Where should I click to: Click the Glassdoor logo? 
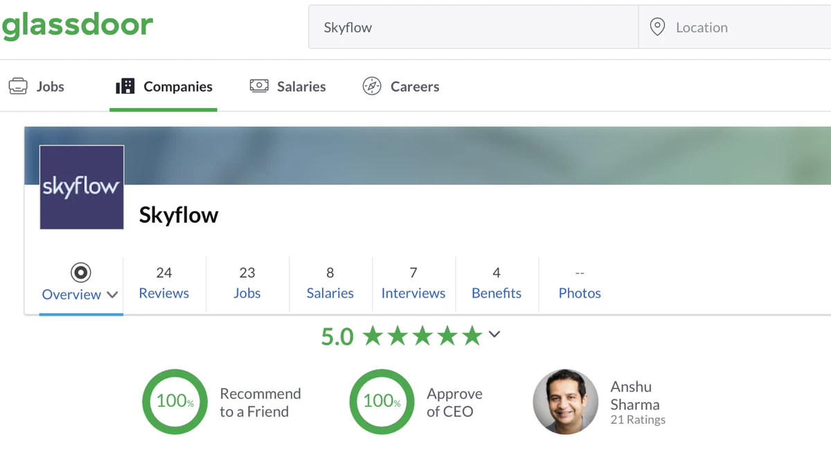pos(77,26)
